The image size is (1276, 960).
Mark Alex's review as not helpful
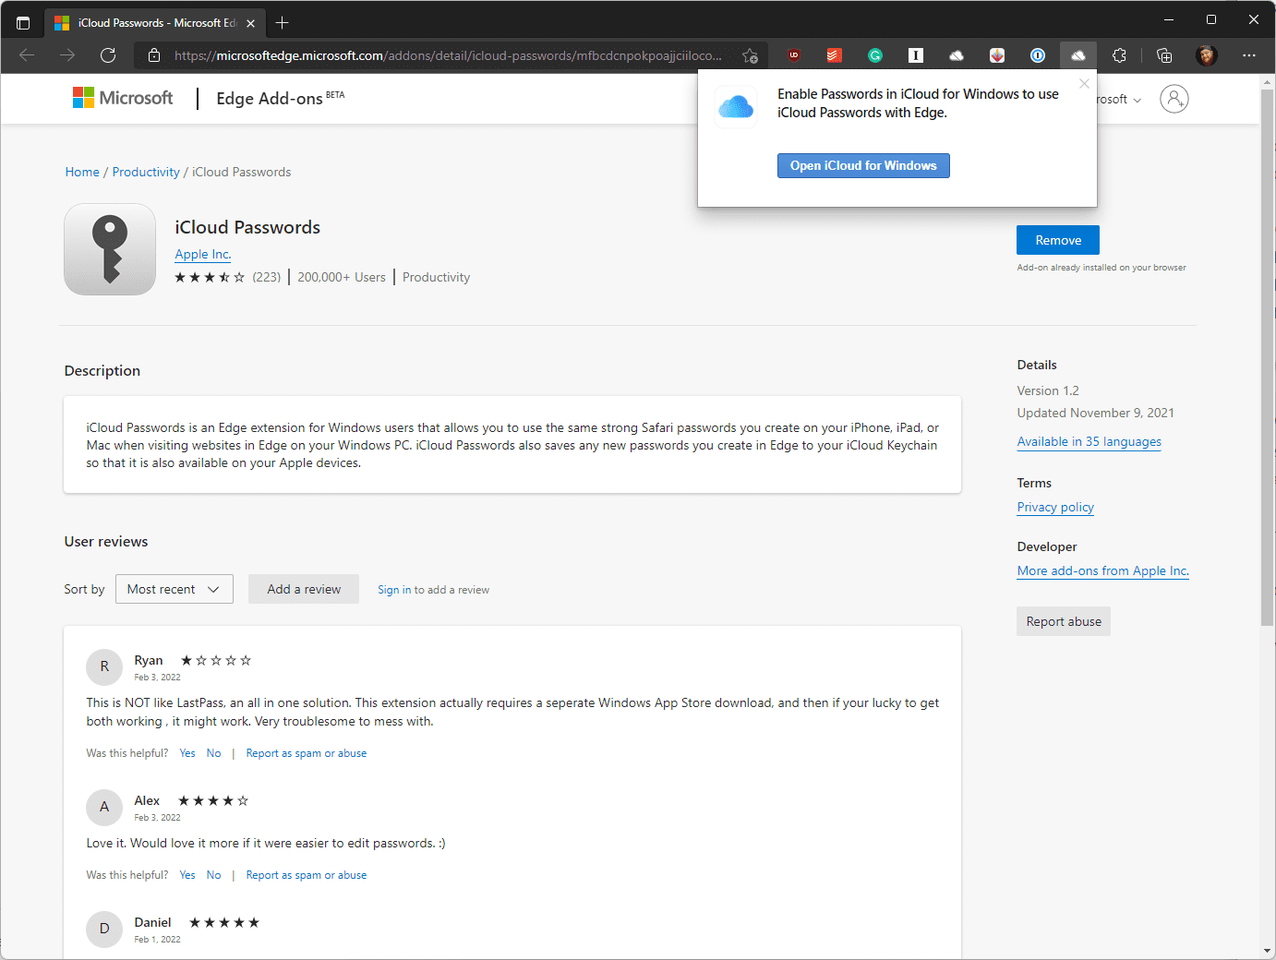pos(214,875)
